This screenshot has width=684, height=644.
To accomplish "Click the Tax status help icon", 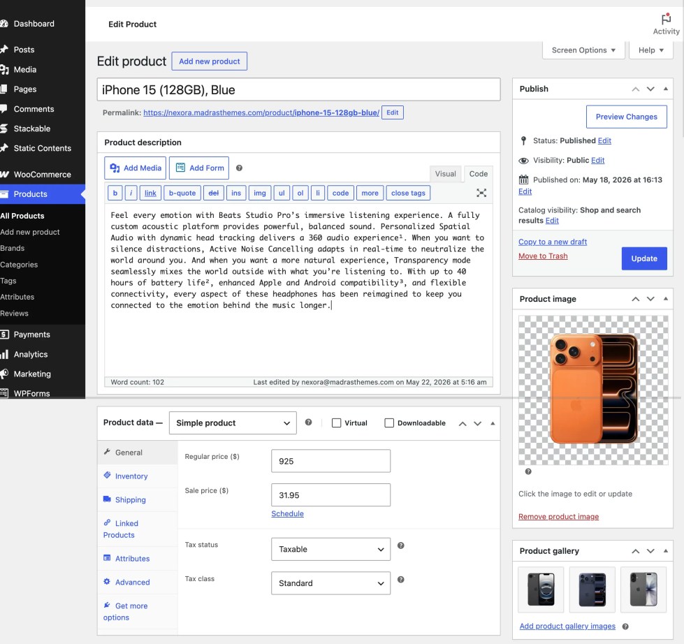I will (x=401, y=546).
